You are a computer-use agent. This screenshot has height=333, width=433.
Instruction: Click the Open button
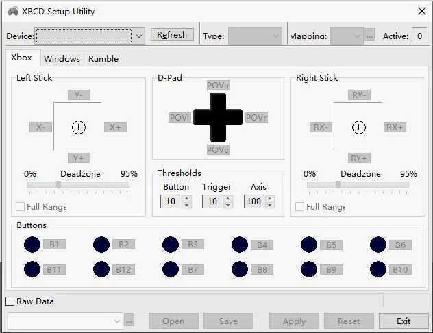click(173, 321)
